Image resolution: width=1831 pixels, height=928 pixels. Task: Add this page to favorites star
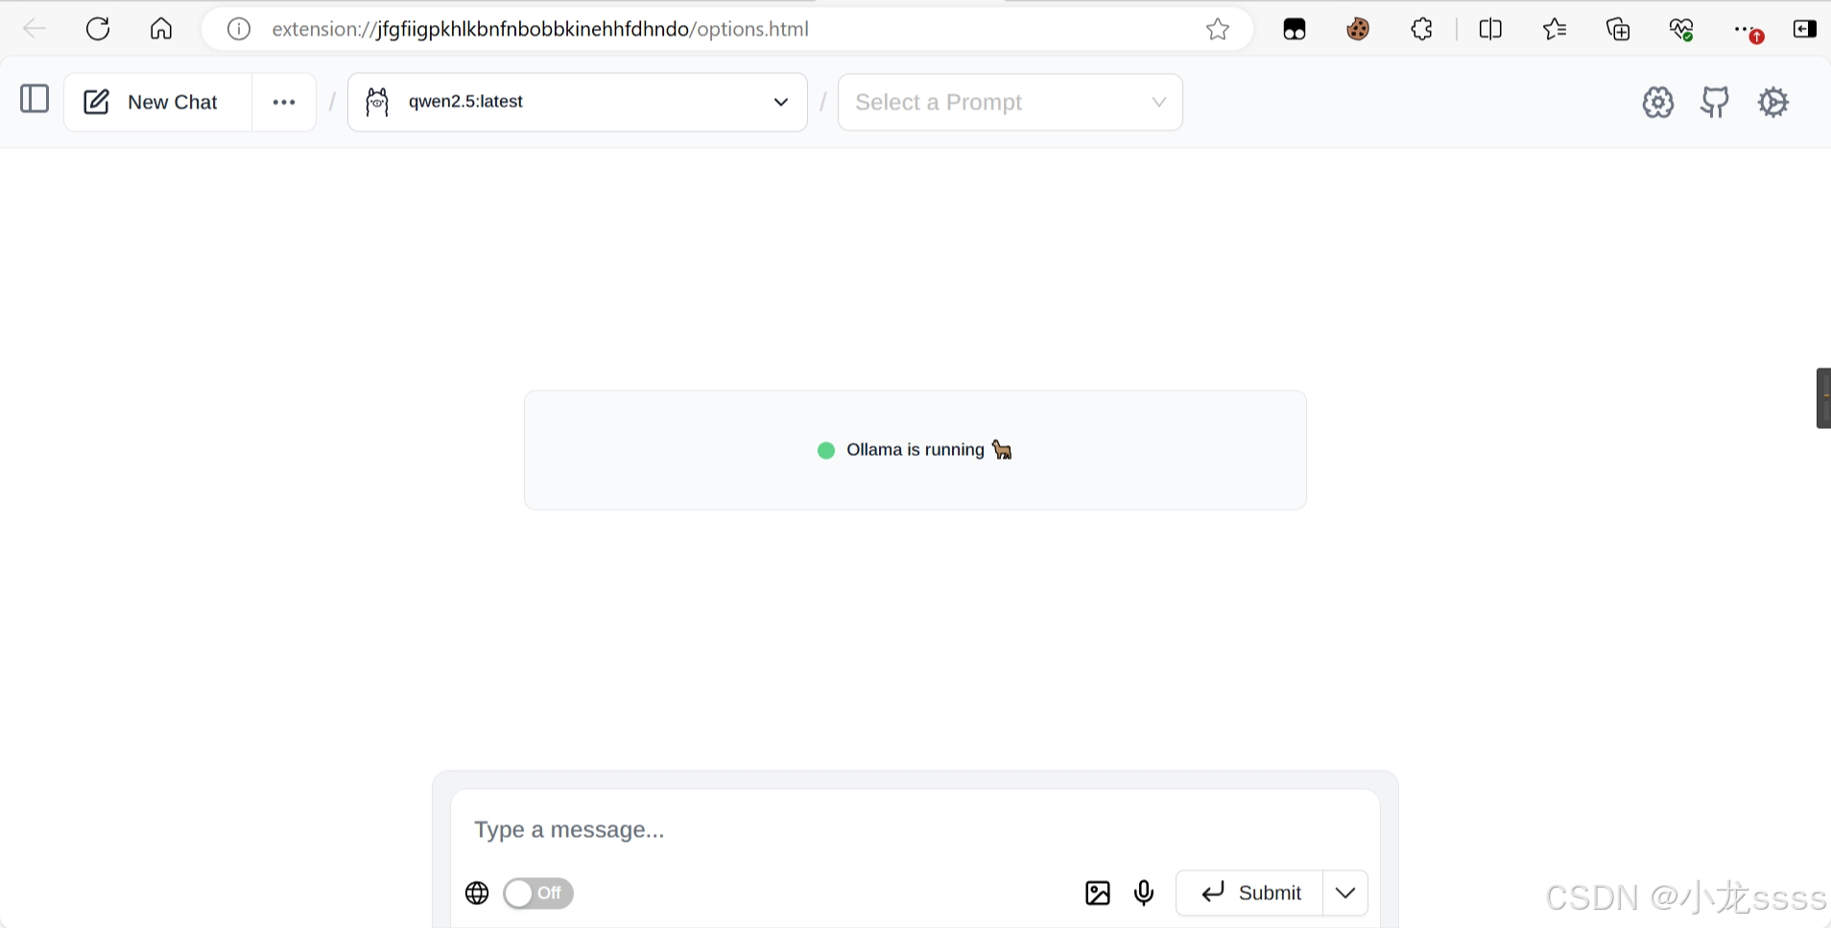coord(1218,30)
